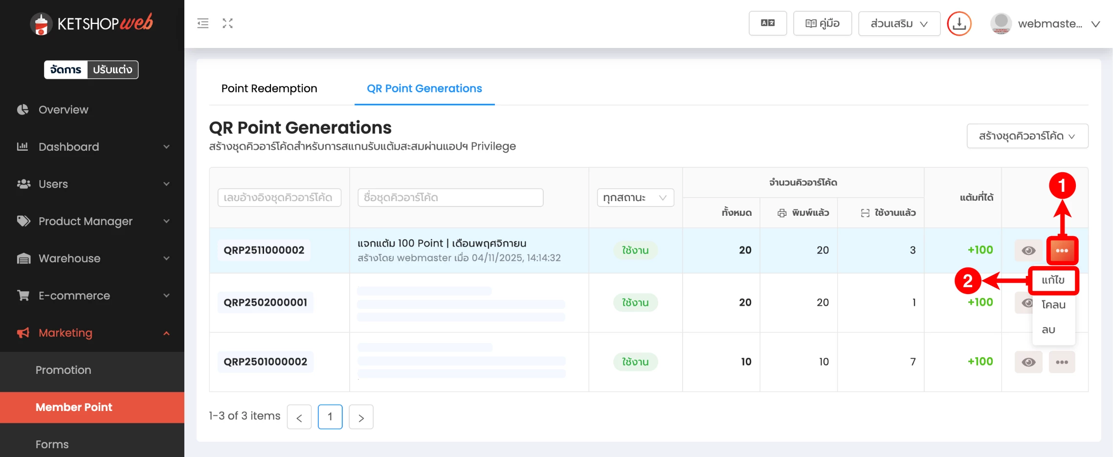The width and height of the screenshot is (1113, 457).
Task: Switch to ปรับแต่ง mode toggle
Action: pos(112,69)
